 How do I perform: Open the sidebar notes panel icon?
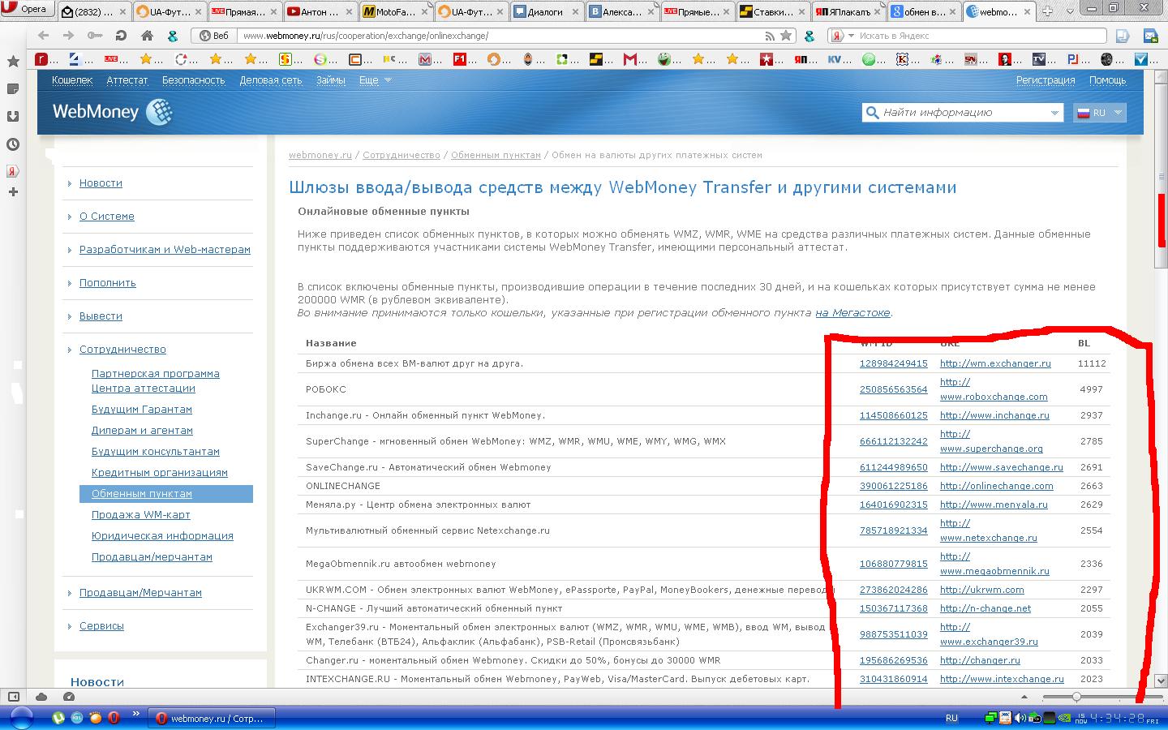[13, 88]
